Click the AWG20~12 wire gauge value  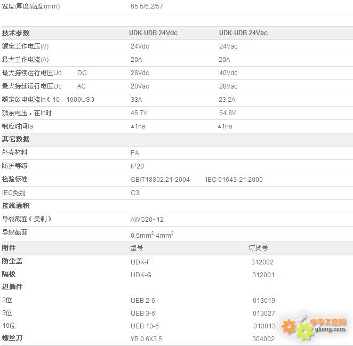pos(147,219)
